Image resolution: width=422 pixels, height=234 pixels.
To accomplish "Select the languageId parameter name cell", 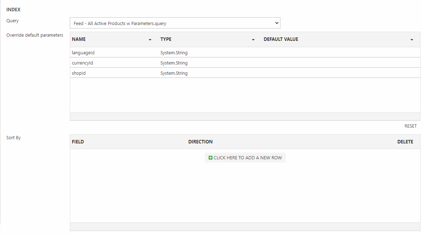I will coord(83,53).
